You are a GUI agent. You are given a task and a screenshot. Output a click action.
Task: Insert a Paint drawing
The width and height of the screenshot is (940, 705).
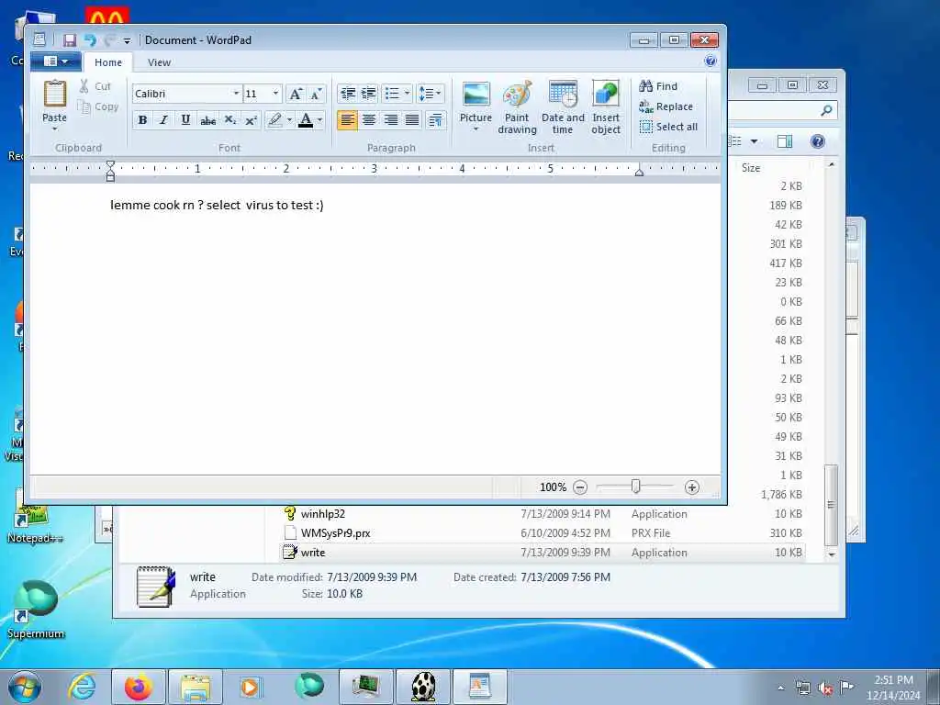[517, 108]
